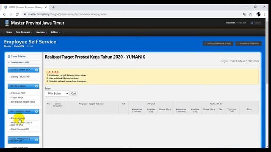271x152 pixels.
Task: Open the browser profile avatar
Action: coord(258,14)
